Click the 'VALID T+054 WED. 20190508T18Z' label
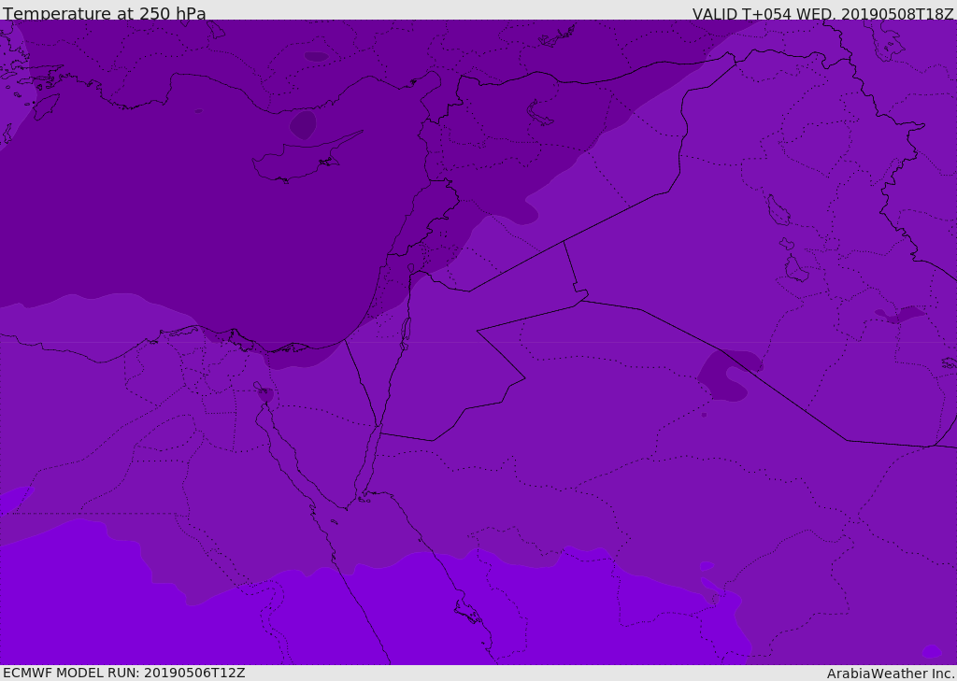957x681 pixels. coord(822,14)
